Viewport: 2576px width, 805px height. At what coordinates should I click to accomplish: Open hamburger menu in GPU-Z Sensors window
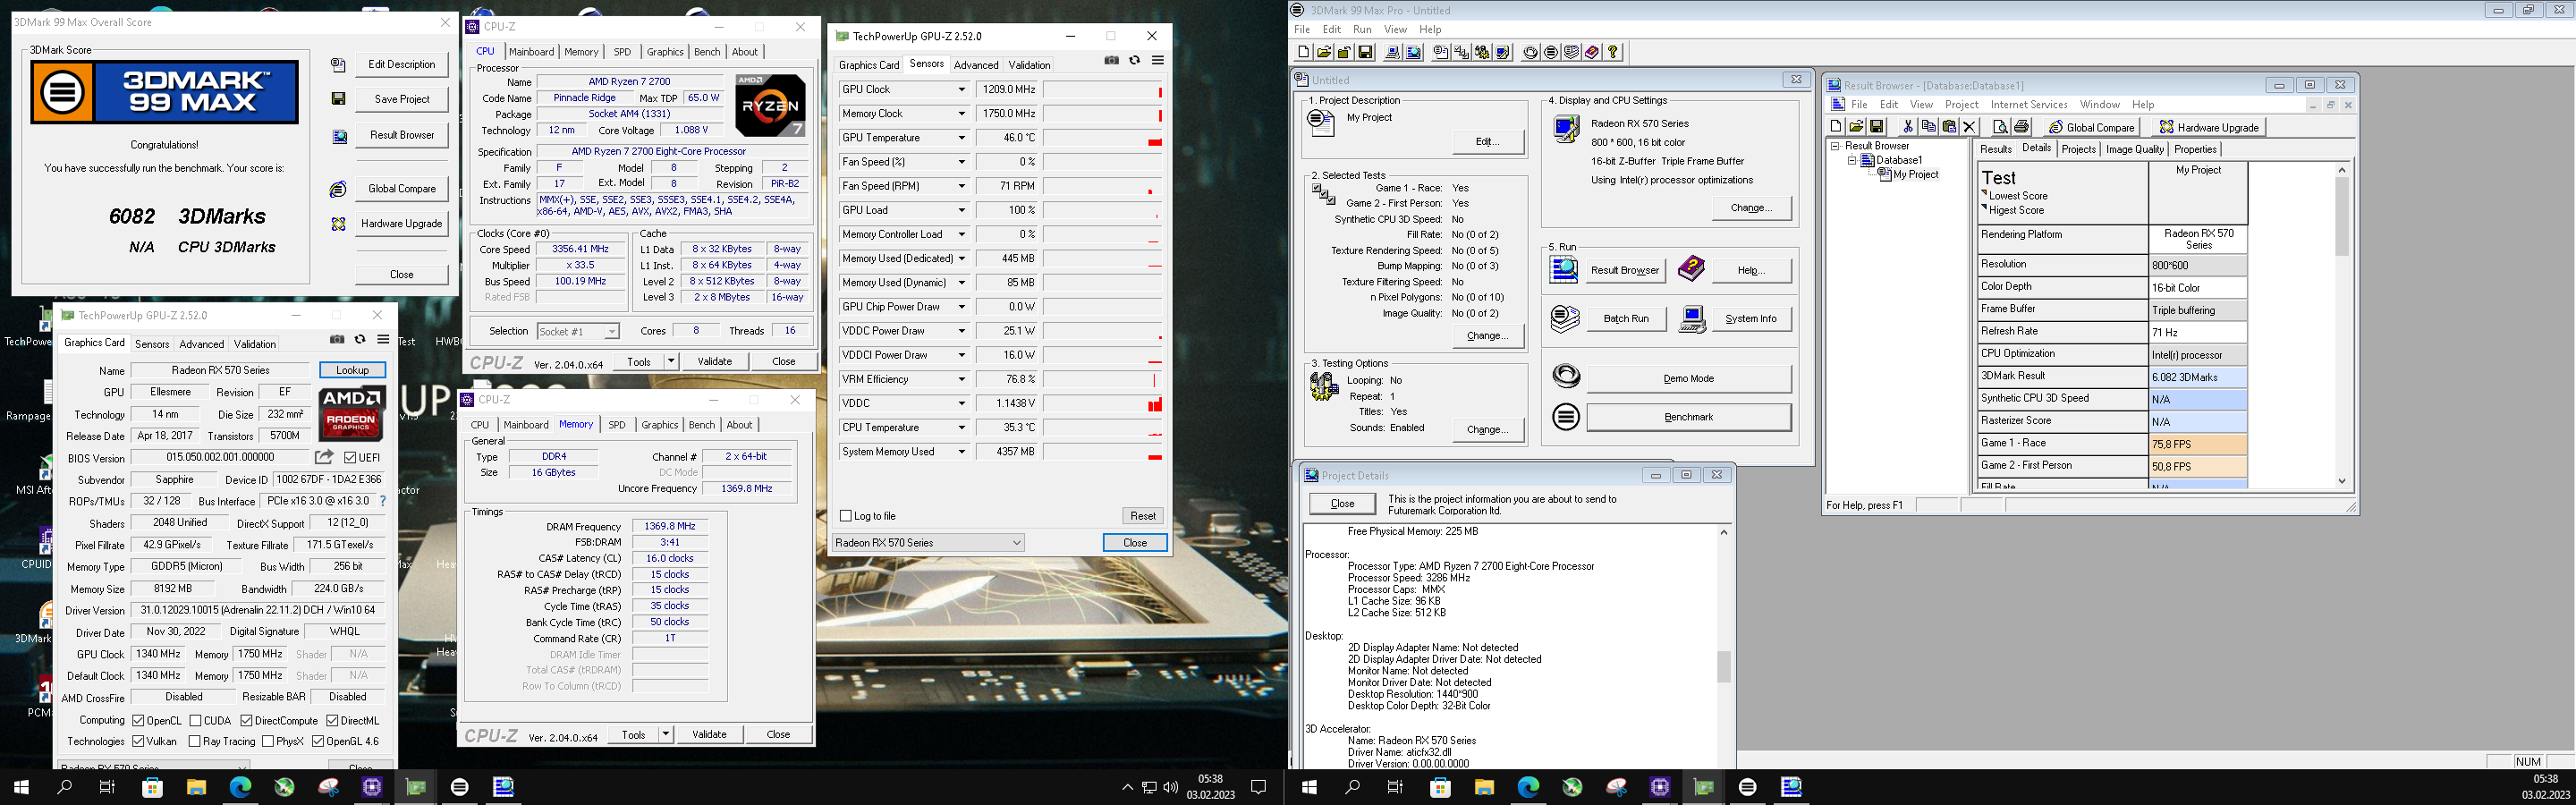(1158, 61)
